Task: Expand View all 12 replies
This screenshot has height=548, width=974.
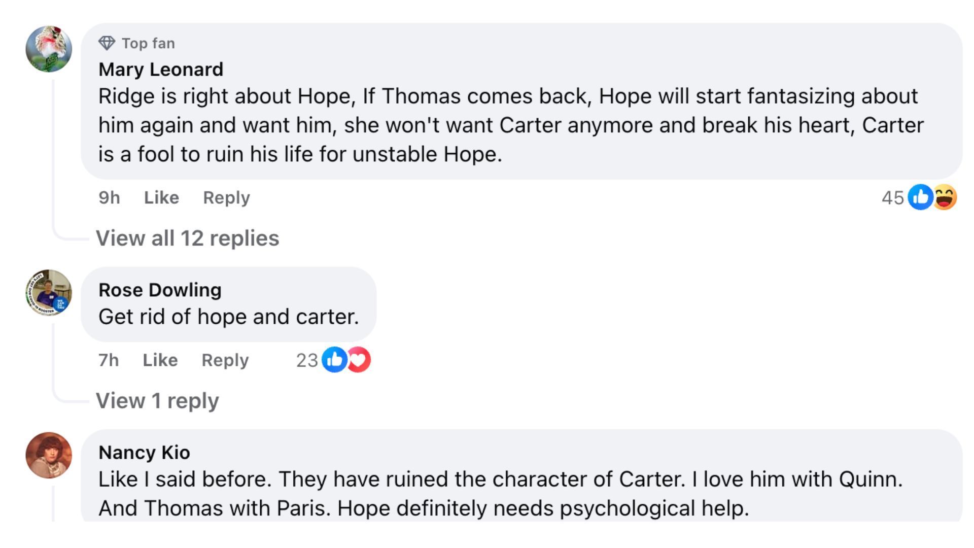Action: click(187, 238)
